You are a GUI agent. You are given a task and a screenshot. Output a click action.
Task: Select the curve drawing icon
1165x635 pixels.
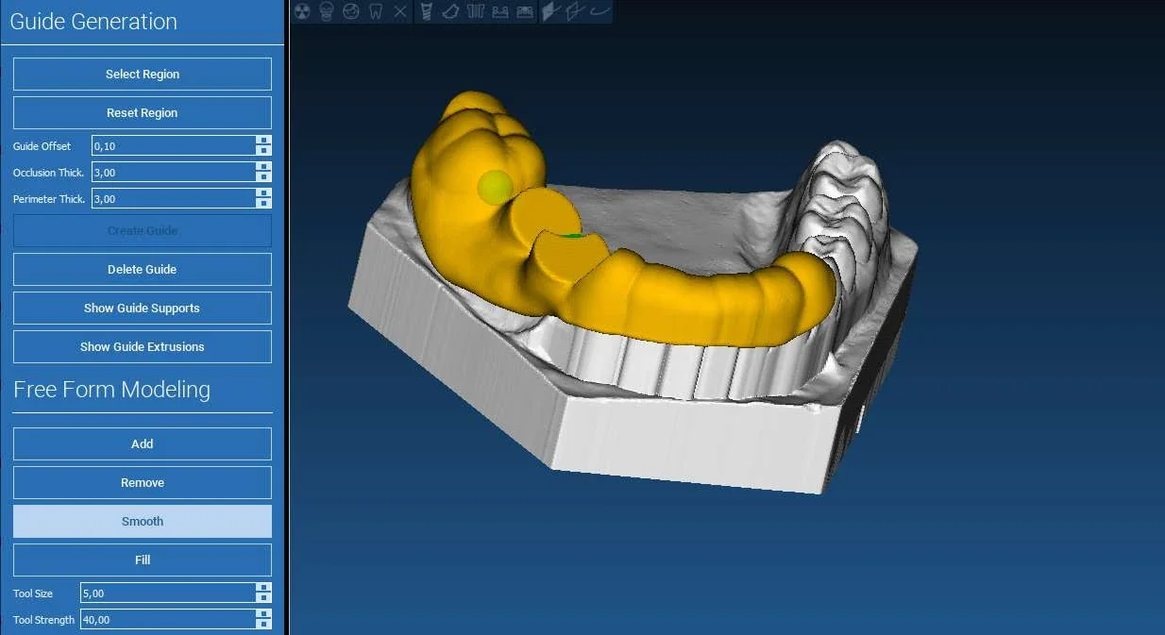(x=600, y=11)
